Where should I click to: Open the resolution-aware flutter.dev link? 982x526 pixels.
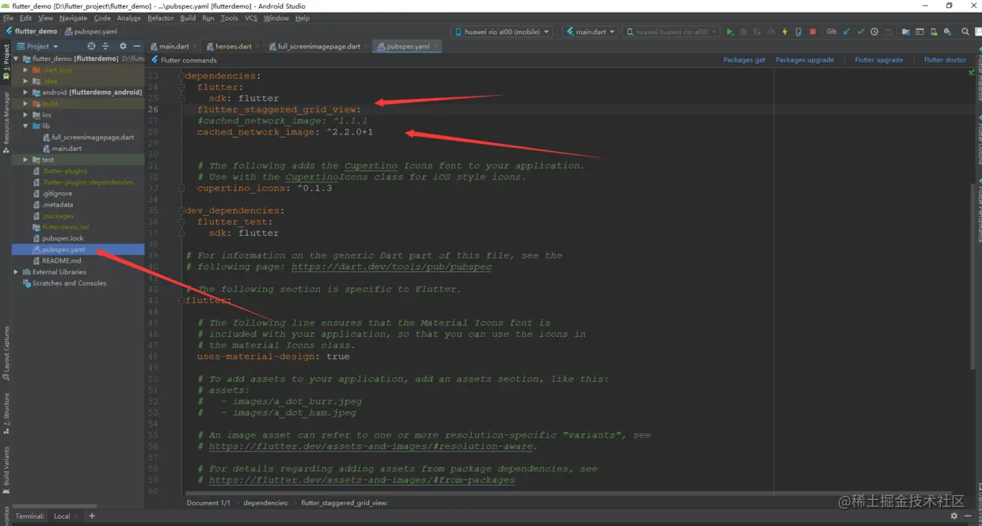click(x=372, y=446)
